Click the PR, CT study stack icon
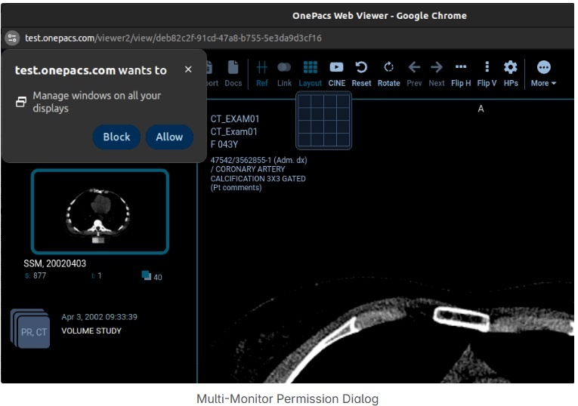 [30, 328]
